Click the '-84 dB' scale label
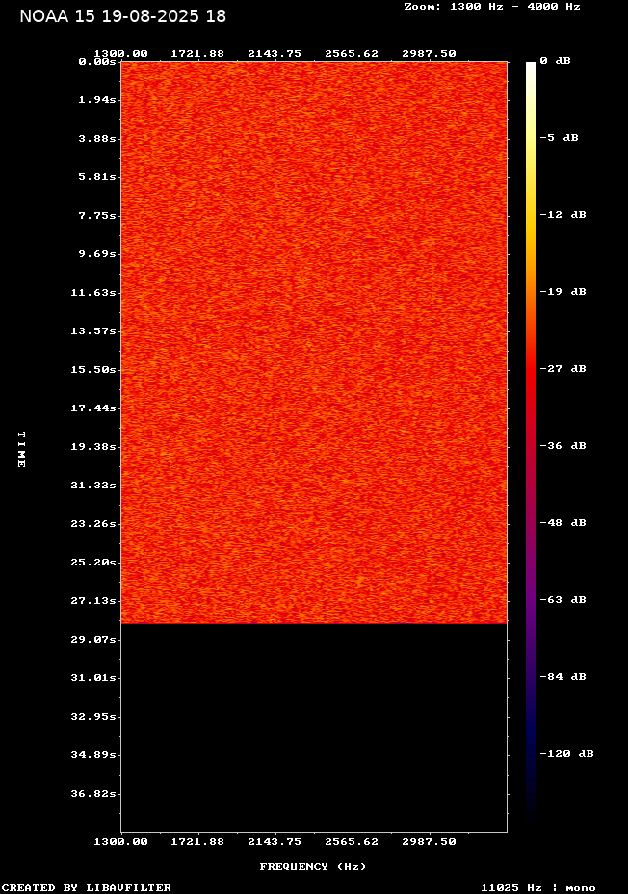 [x=563, y=676]
